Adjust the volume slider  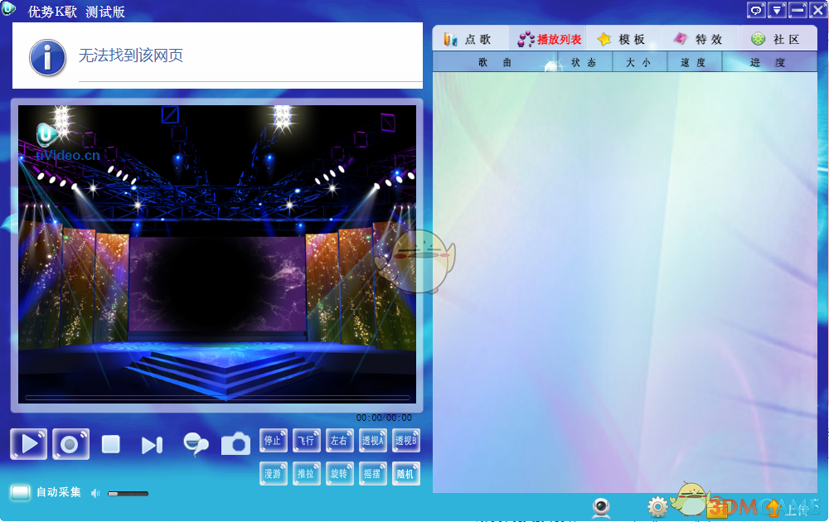[x=128, y=494]
